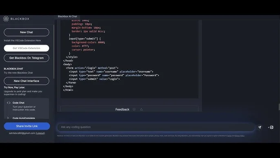Screen dimensions: 280x158
Task: Start a New Chat
Action: (x=27, y=32)
